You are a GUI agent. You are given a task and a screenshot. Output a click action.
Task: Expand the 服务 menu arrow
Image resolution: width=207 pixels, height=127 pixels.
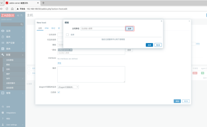(x=23, y=37)
